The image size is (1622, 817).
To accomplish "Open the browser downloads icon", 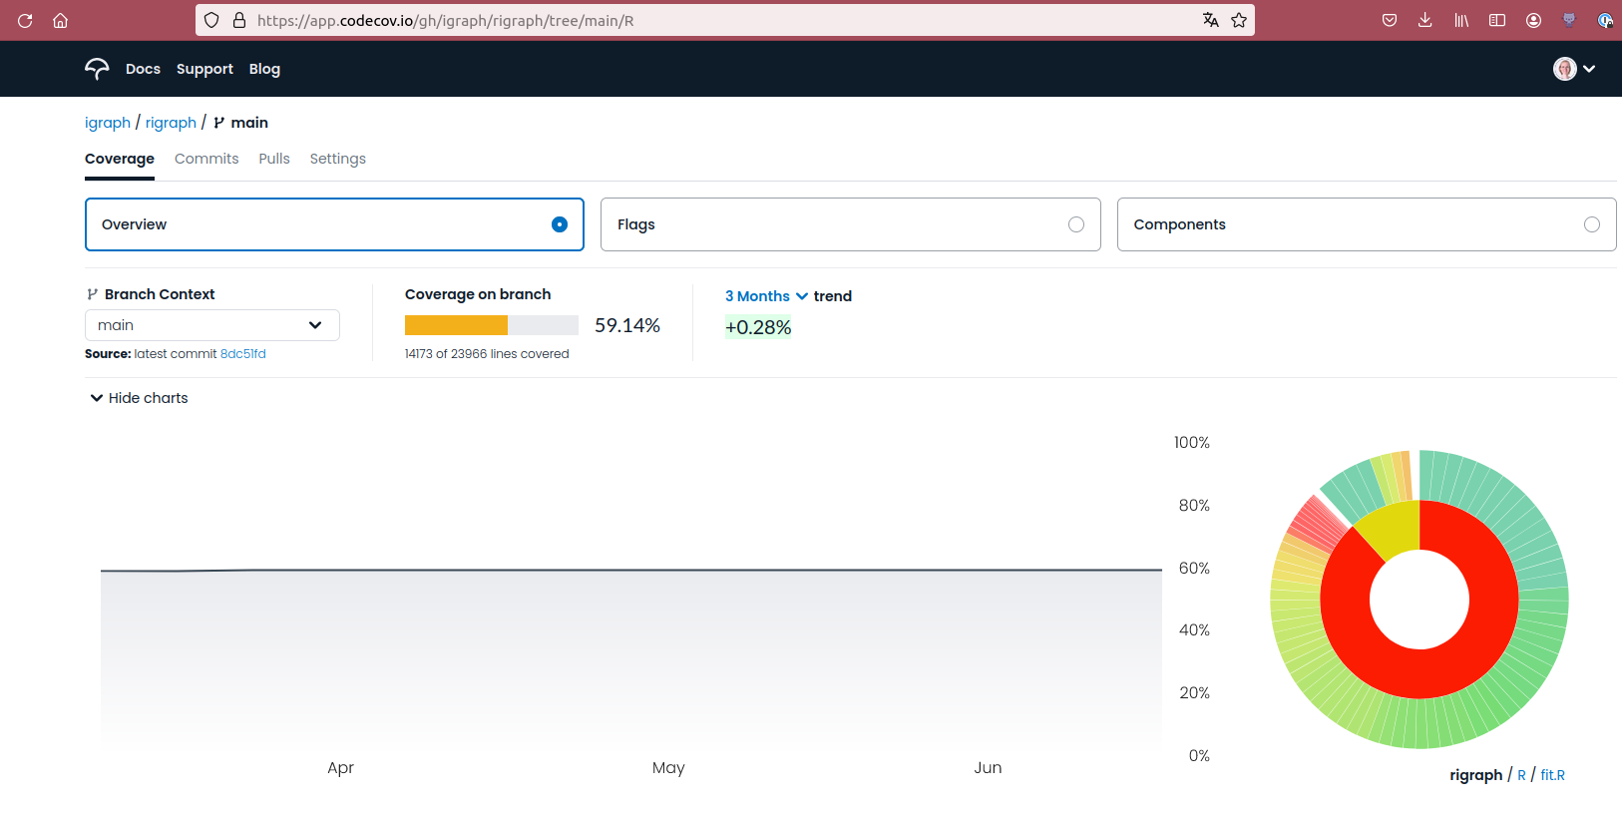I will tap(1425, 20).
